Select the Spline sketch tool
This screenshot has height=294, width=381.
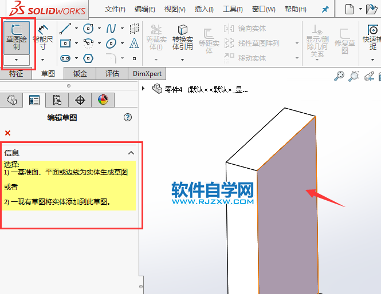point(111,29)
